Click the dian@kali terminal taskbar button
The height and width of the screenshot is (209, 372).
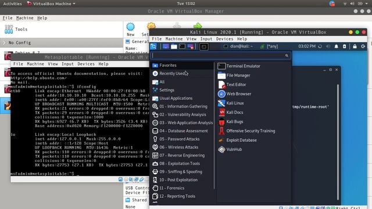pos(238,46)
